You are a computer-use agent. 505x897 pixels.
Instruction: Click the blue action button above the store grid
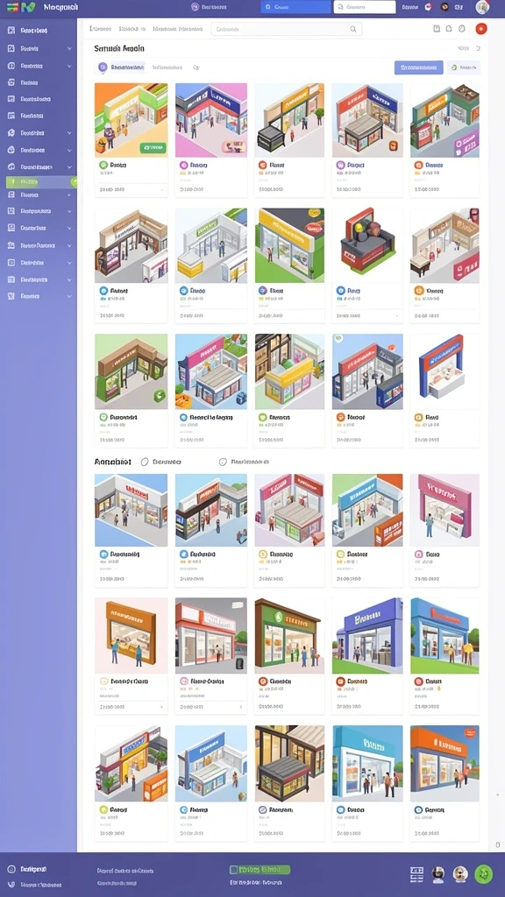coord(418,67)
